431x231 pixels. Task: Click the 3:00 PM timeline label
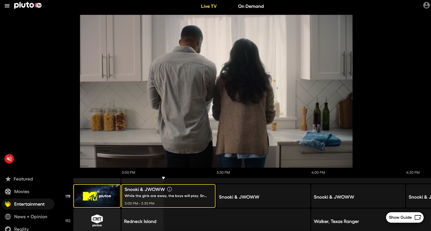[x=128, y=172]
